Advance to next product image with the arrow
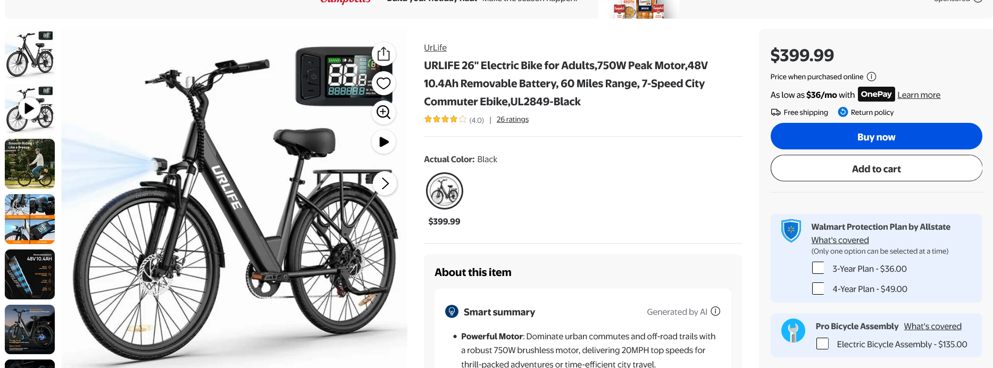This screenshot has height=368, width=993. coord(385,183)
